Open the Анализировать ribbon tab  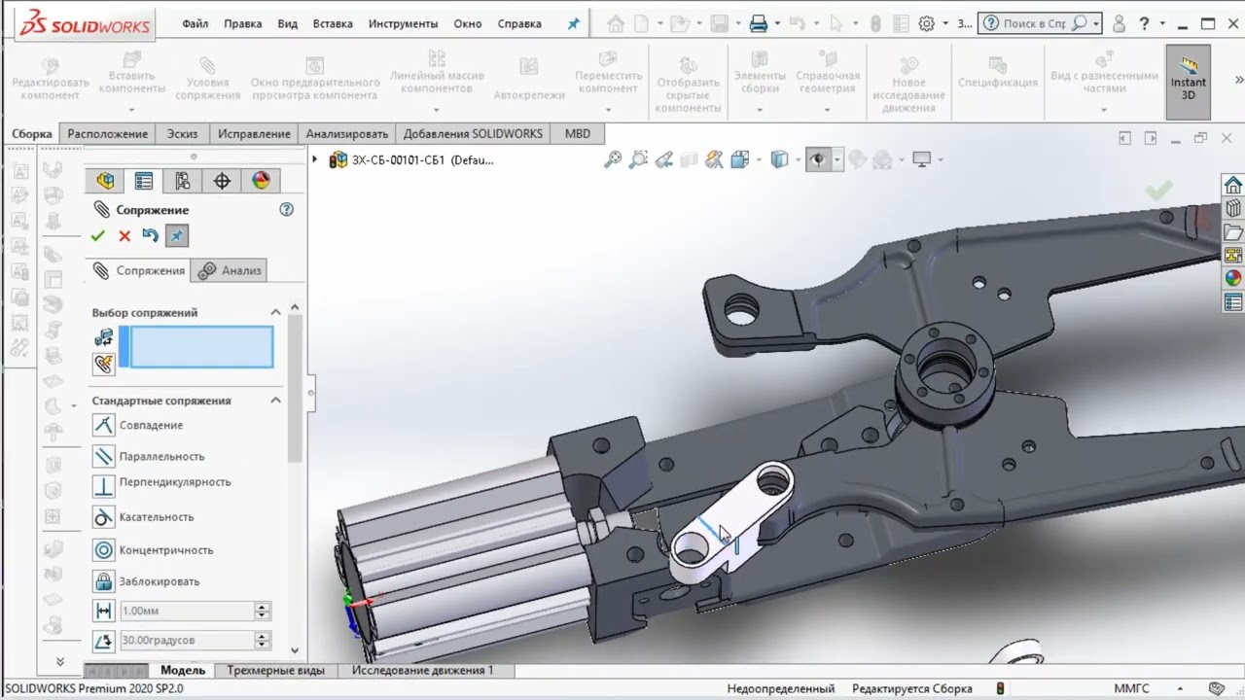pos(346,133)
